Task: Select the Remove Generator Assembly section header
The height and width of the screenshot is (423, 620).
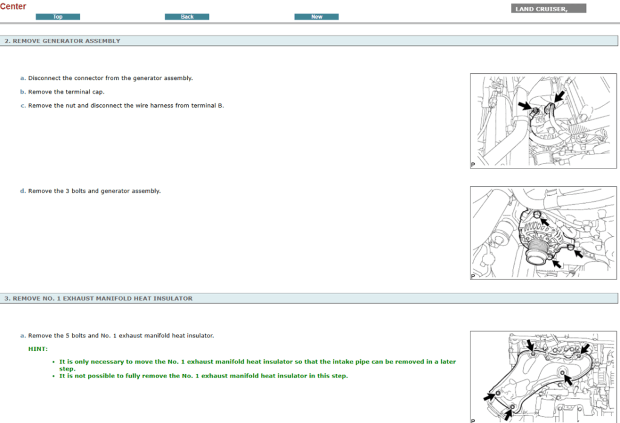Action: 63,41
